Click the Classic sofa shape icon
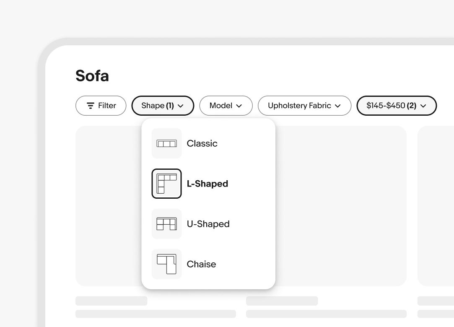The image size is (454, 327). point(166,143)
